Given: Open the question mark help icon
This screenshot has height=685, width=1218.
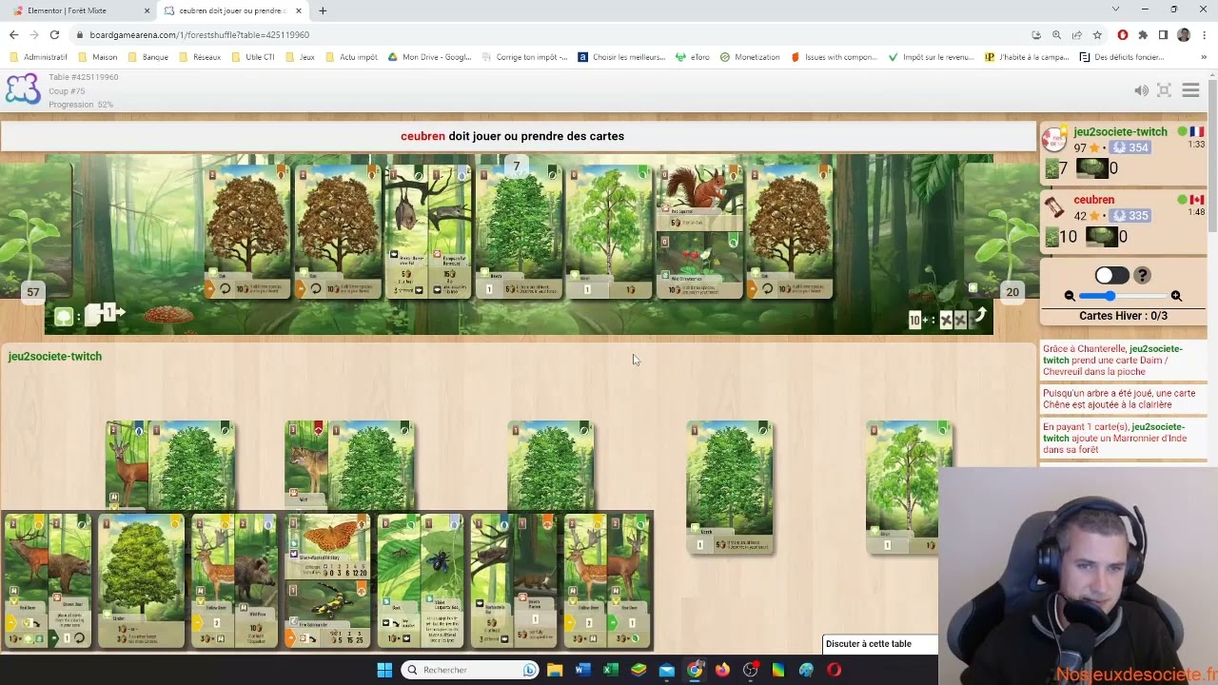Looking at the screenshot, I should tap(1143, 275).
